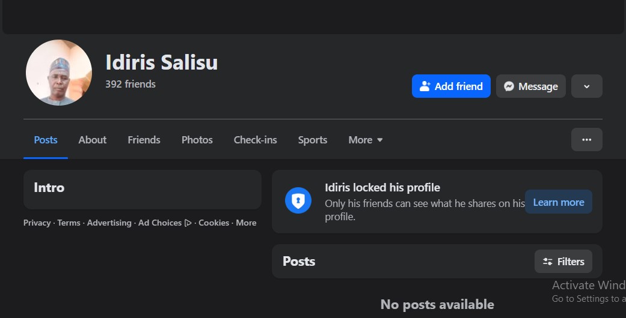Click the Ad Choices footer link
The height and width of the screenshot is (318, 626).
tap(160, 223)
